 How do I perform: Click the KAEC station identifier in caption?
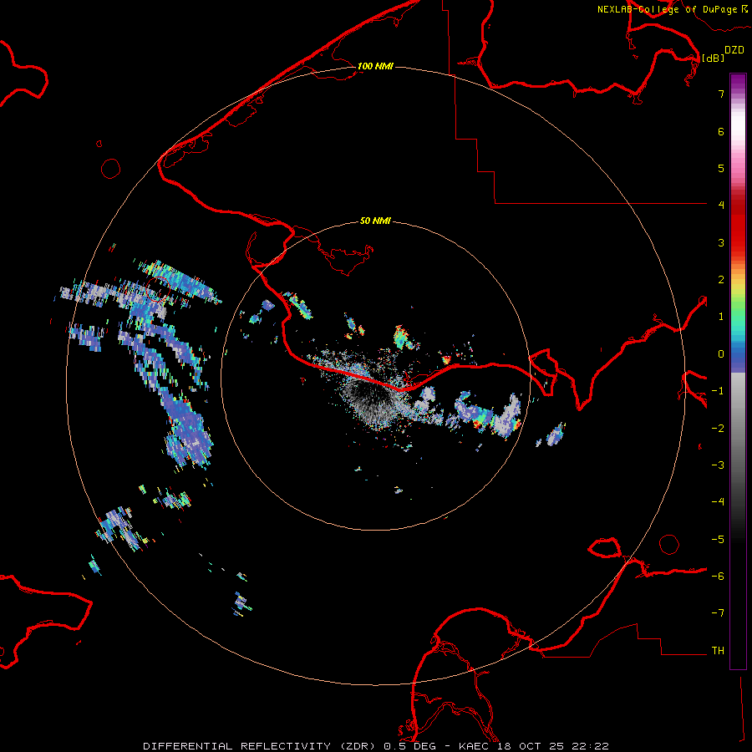click(x=475, y=746)
